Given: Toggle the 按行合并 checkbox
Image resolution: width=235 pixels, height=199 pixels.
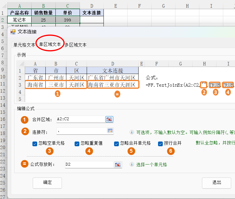Looking at the screenshot, I should pos(160,144).
